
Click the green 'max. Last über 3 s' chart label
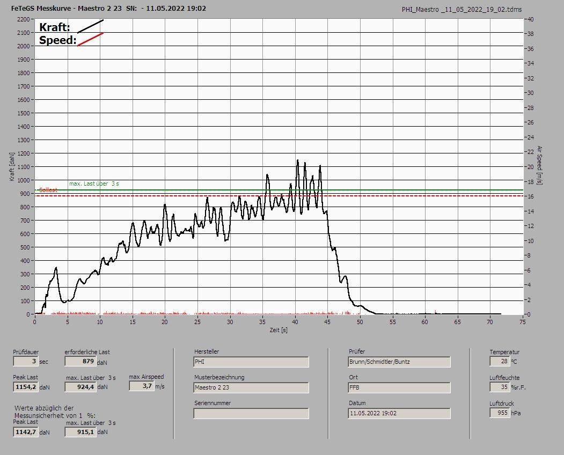tap(94, 184)
